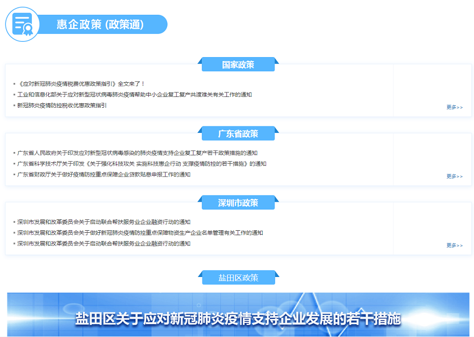
Task: Open 新冠肺炎疫情防控税收优惠政策指引 link
Action: tap(62, 105)
